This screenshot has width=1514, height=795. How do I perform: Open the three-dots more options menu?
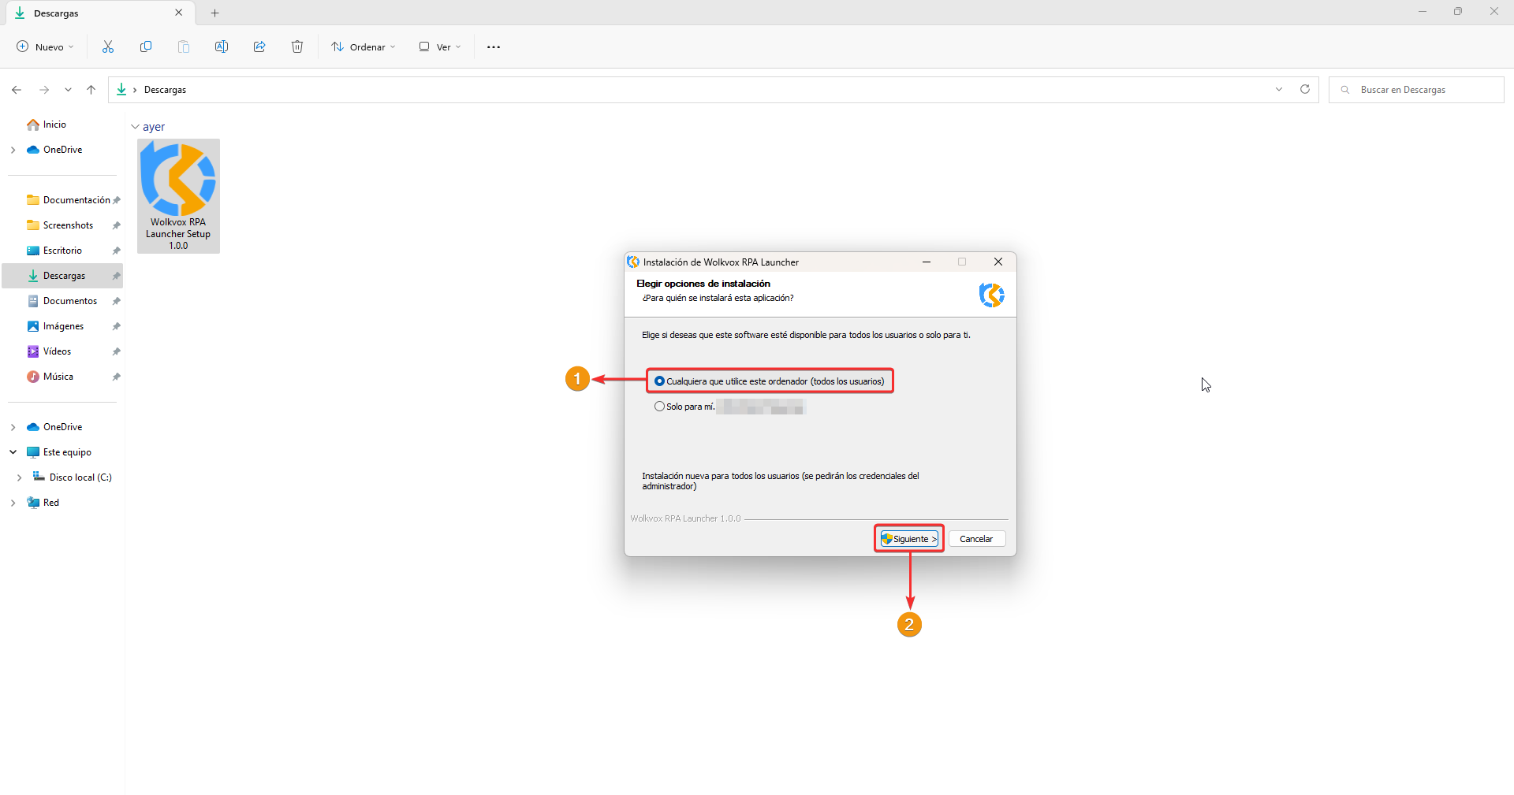[494, 47]
